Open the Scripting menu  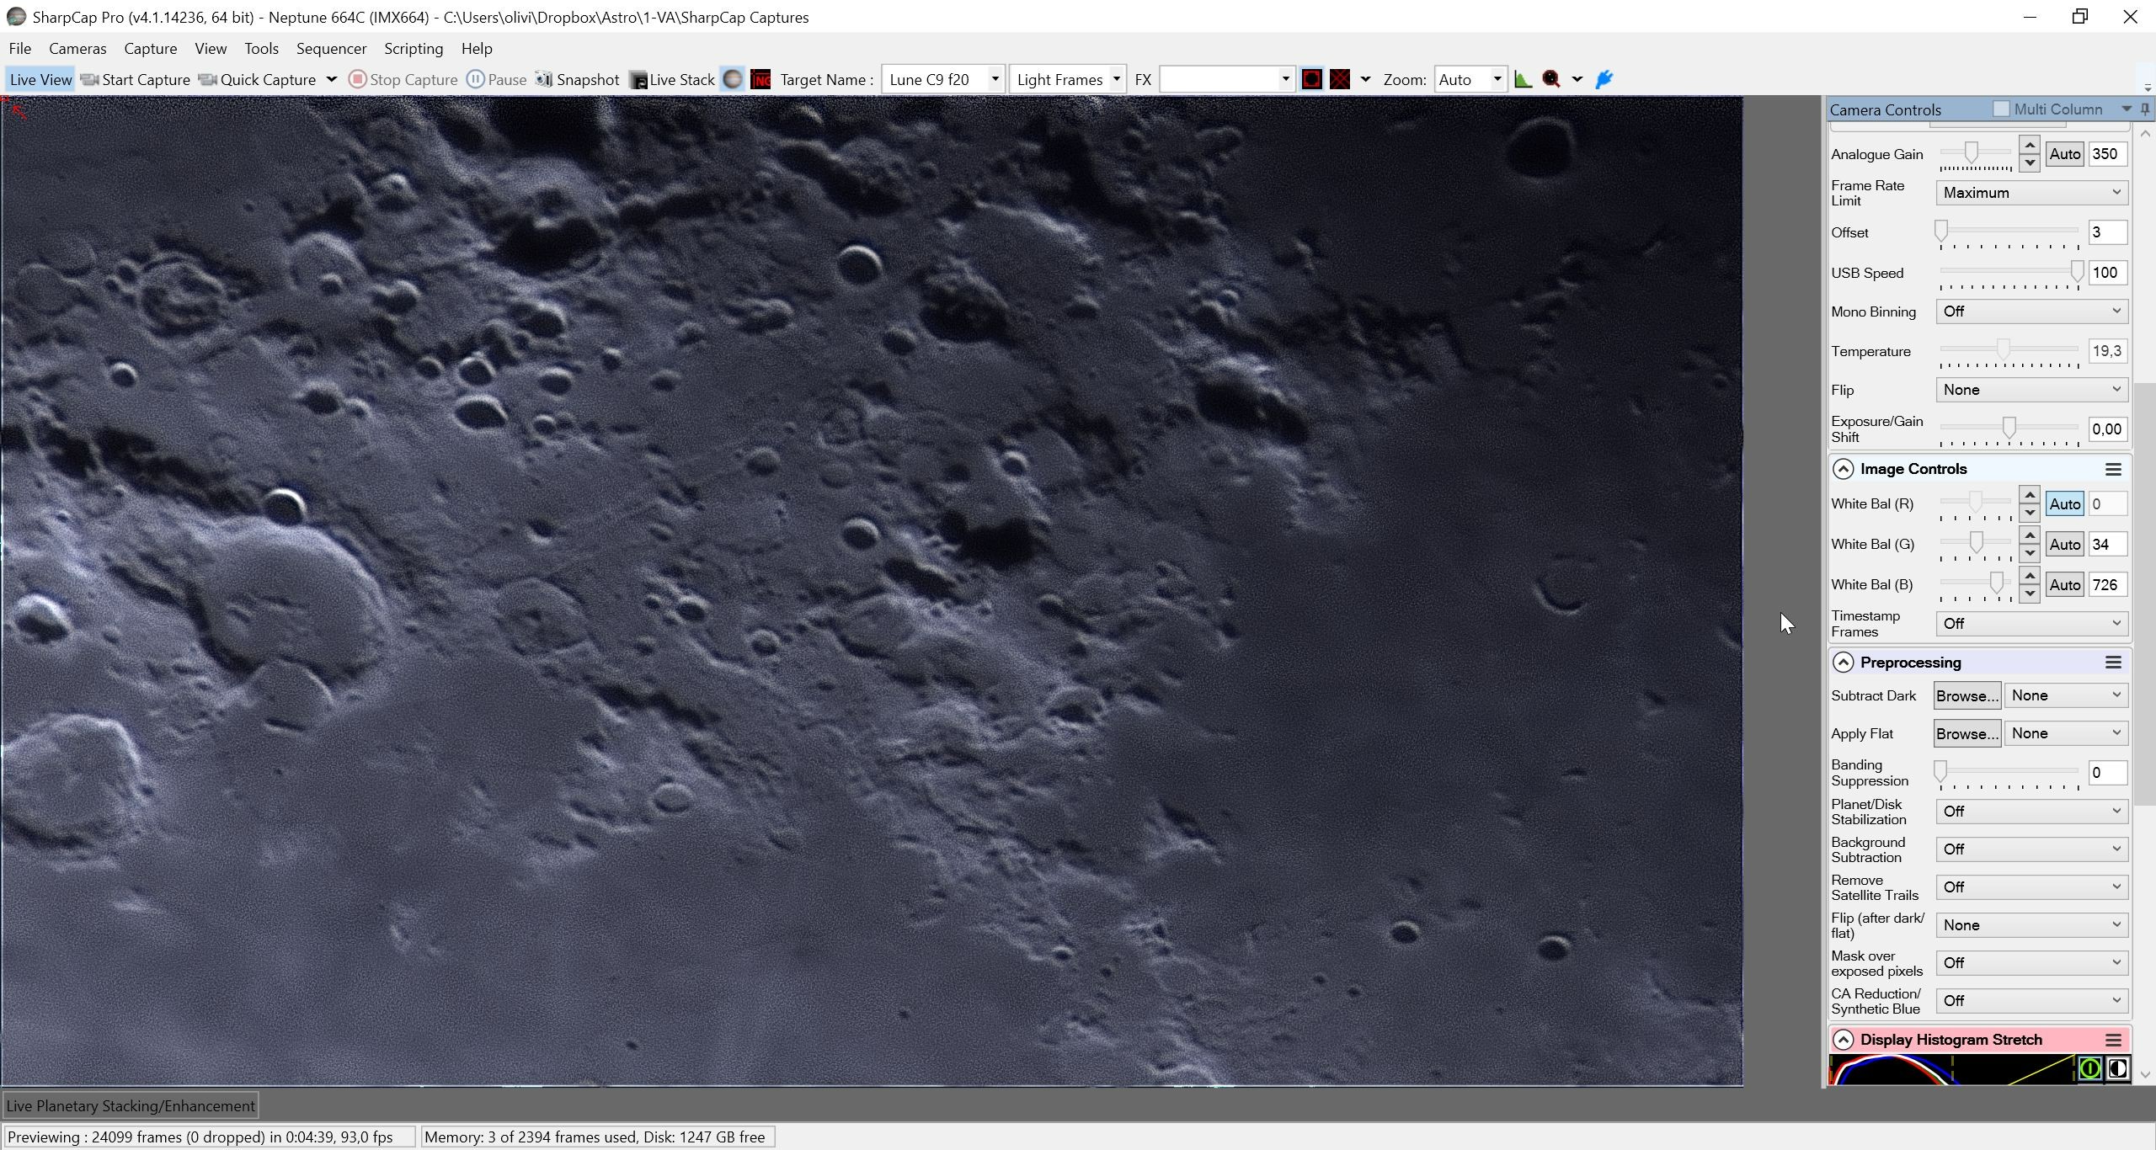click(x=414, y=48)
